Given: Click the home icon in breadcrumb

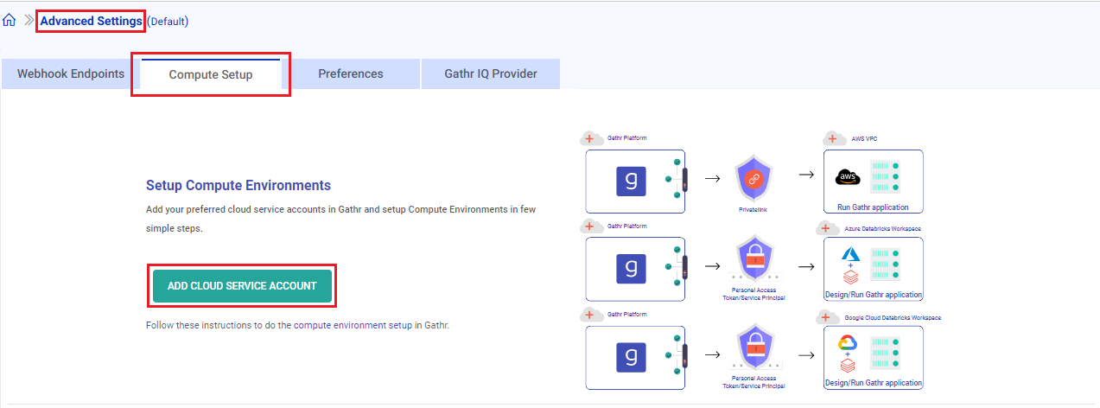Looking at the screenshot, I should click(10, 21).
